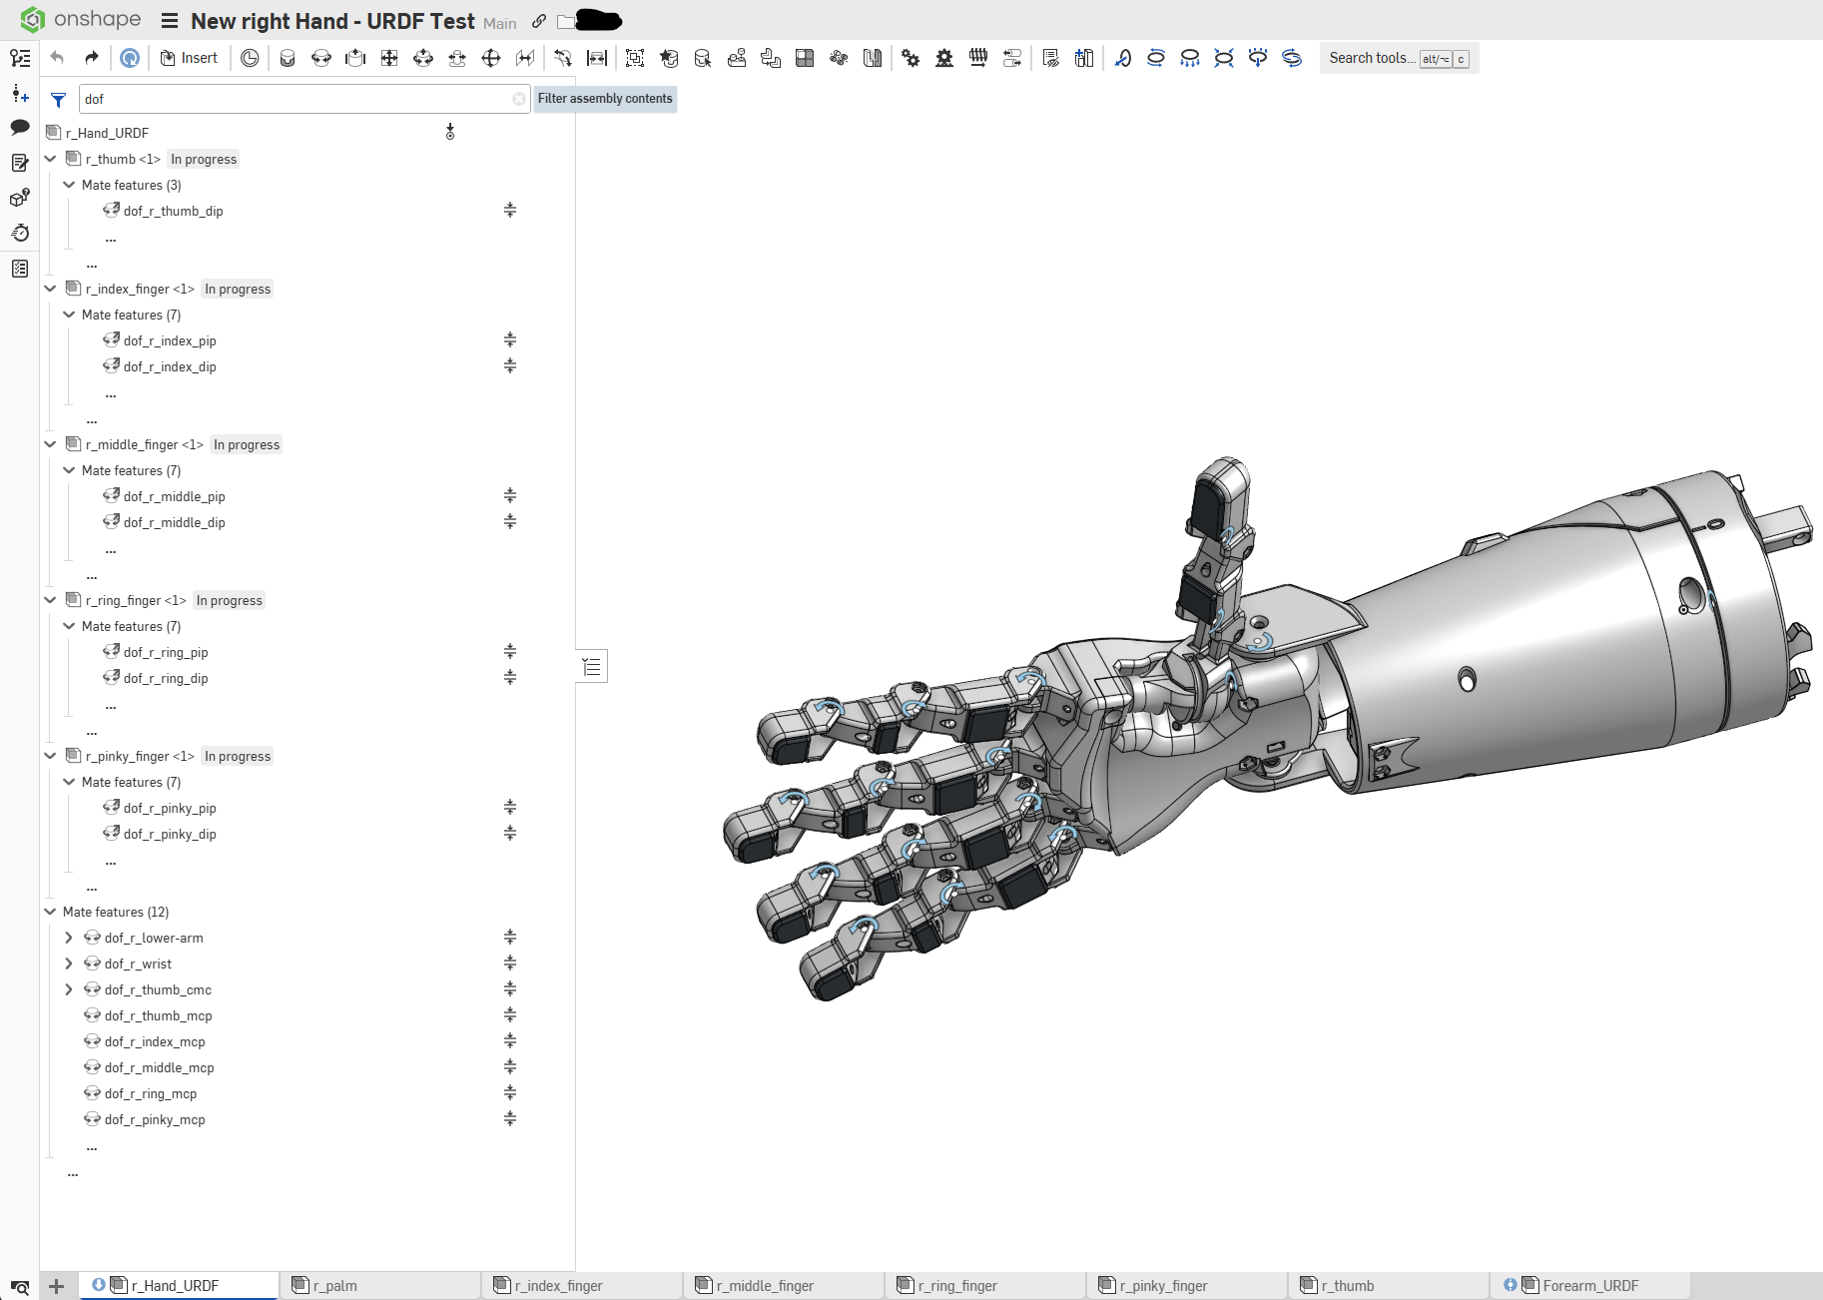
Task: Select the dof_r_thumb_mcp mate
Action: pyautogui.click(x=158, y=1015)
